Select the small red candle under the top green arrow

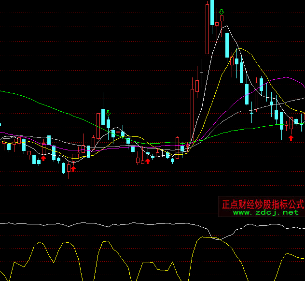point(222,19)
